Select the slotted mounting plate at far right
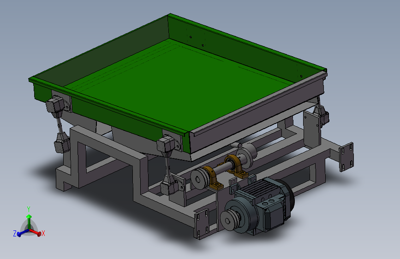 (346, 157)
